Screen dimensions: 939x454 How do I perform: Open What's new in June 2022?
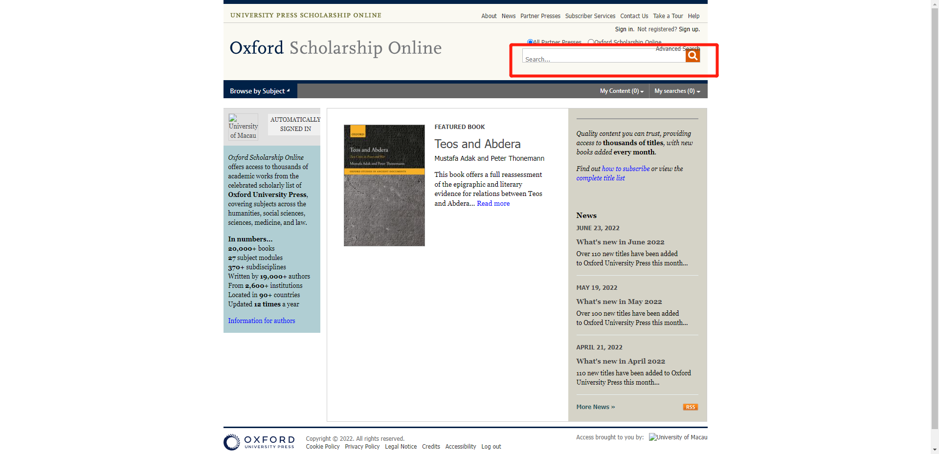620,242
